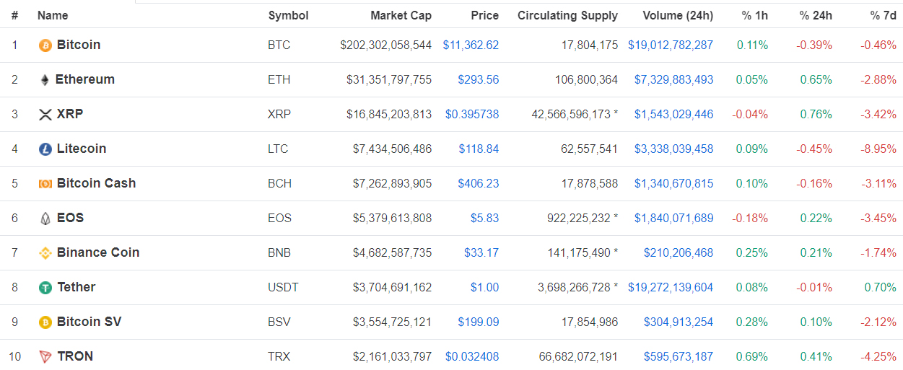
Task: Click the Bitcoin coin logo icon
Action: pyautogui.click(x=45, y=45)
